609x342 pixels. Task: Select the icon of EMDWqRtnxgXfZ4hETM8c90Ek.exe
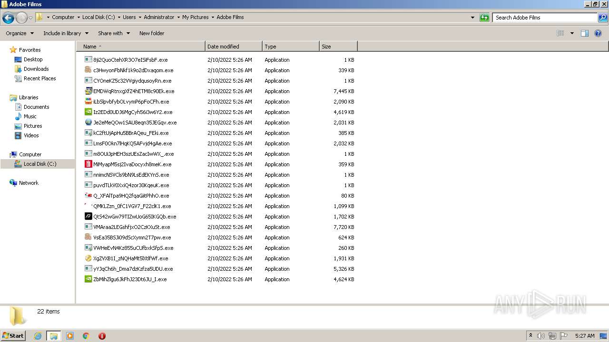(x=88, y=91)
